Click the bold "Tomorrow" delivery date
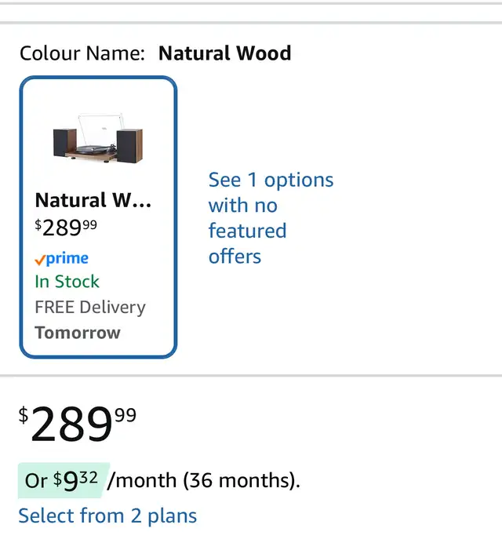 [x=78, y=333]
